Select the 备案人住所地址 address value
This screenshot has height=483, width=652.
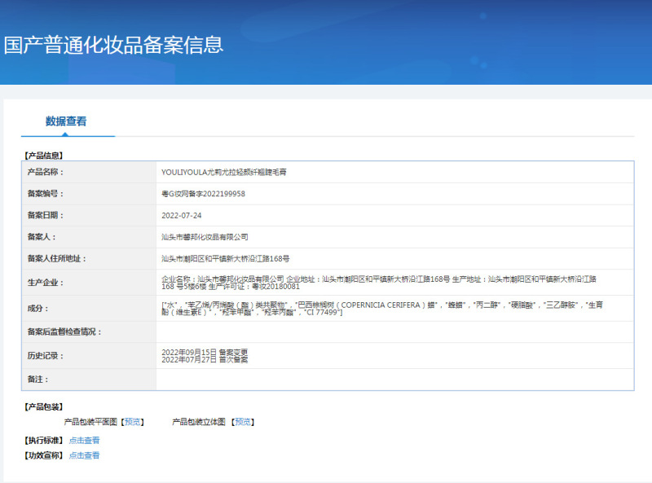(x=226, y=258)
